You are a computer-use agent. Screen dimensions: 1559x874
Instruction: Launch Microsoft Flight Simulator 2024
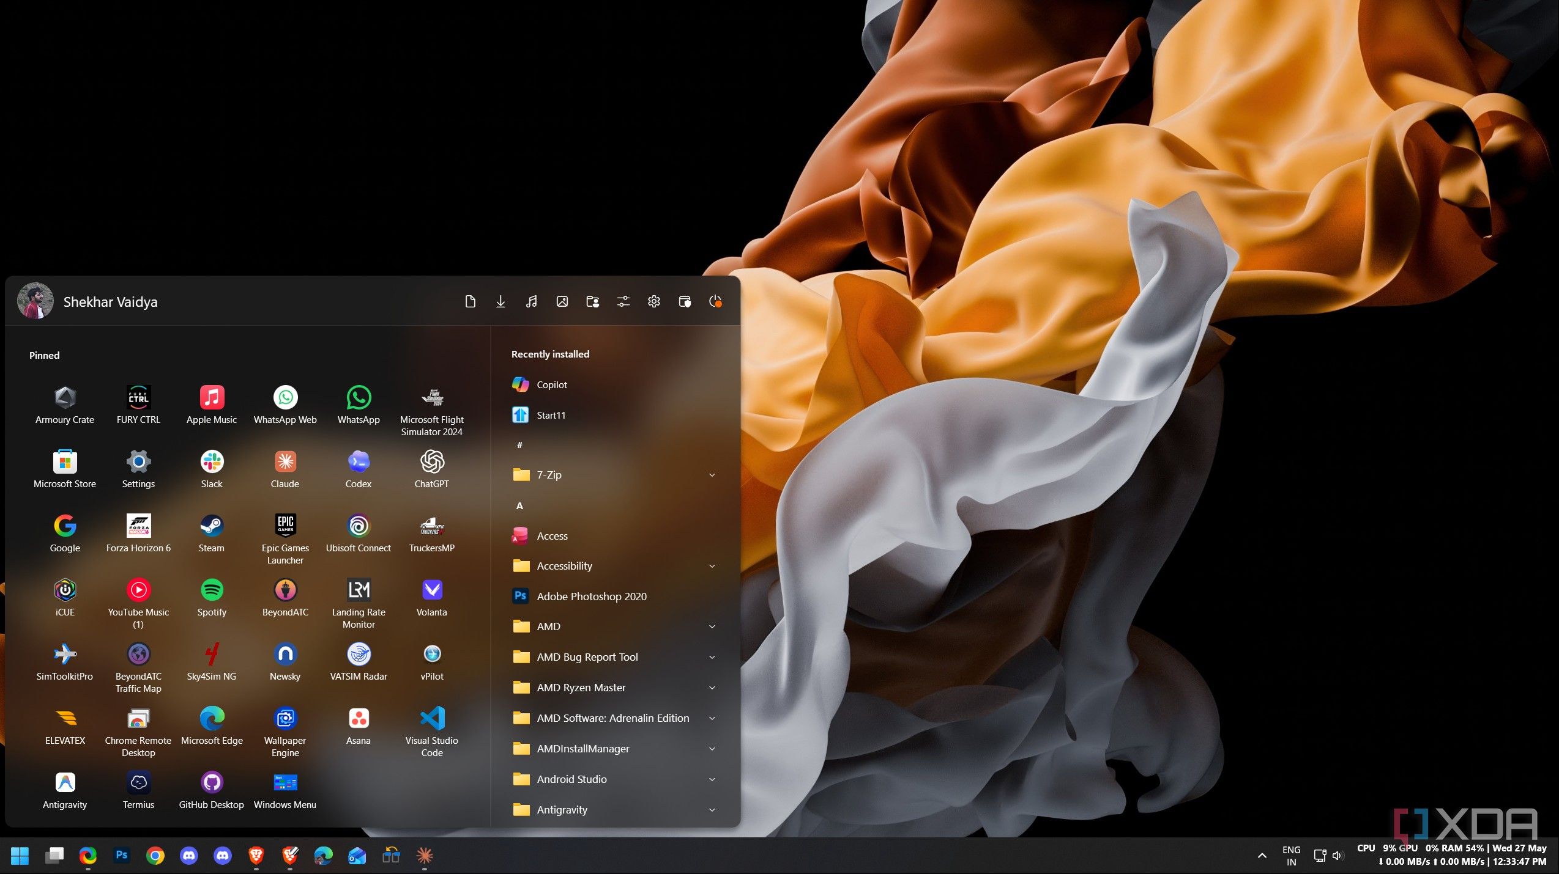pos(432,411)
